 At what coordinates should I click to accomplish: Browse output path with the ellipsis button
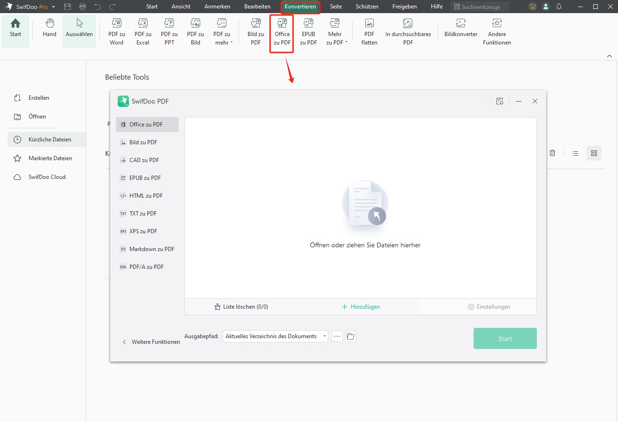tap(337, 336)
